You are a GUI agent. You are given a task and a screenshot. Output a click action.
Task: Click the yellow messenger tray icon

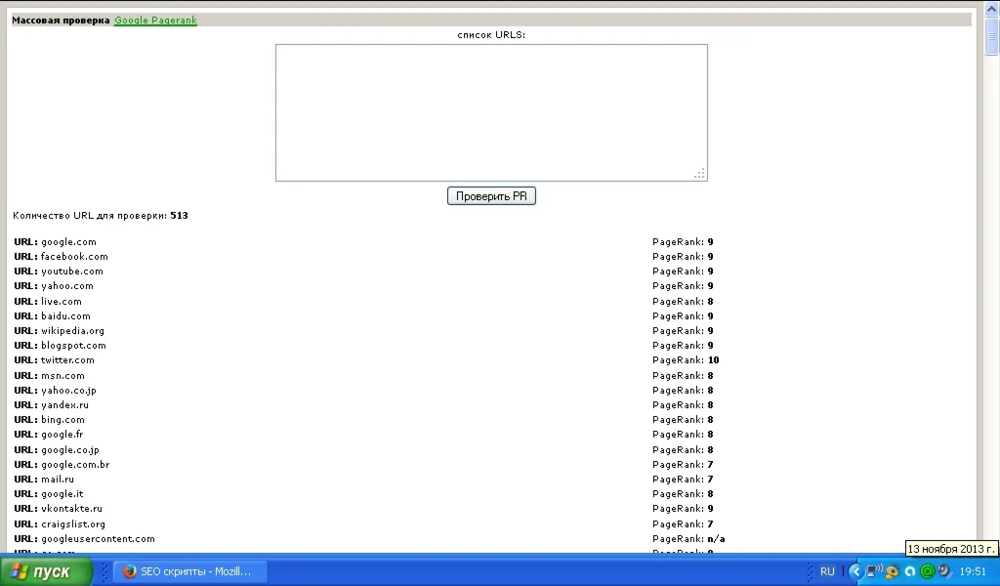[x=893, y=571]
